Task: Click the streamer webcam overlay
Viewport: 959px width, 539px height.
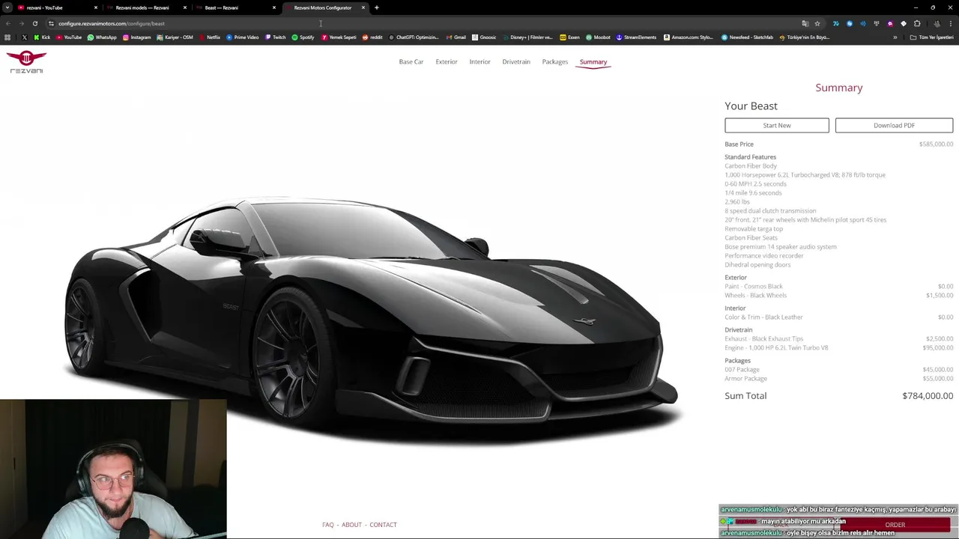Action: (113, 469)
